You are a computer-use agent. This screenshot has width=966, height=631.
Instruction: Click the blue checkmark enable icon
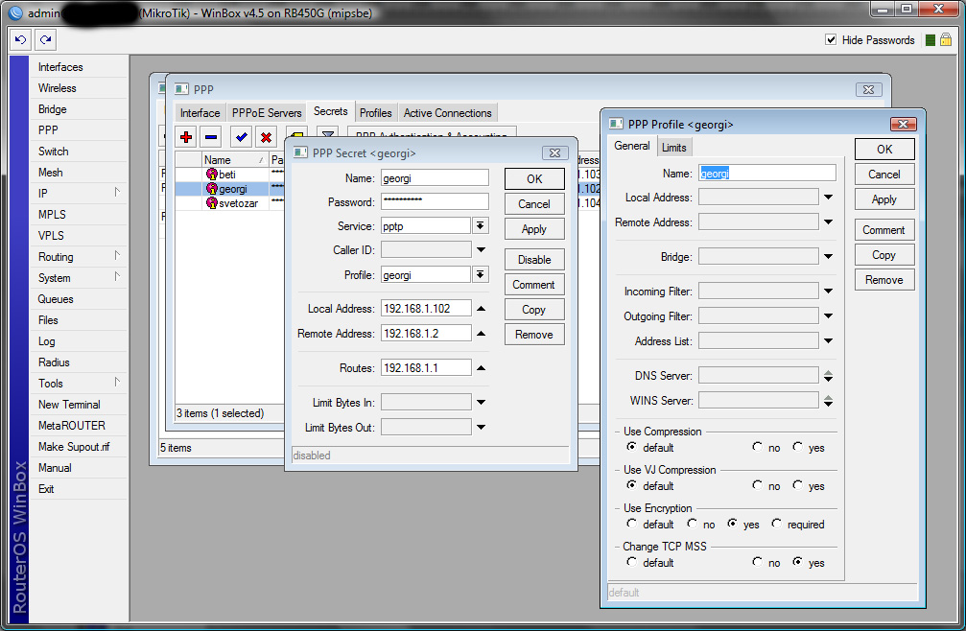click(x=242, y=137)
